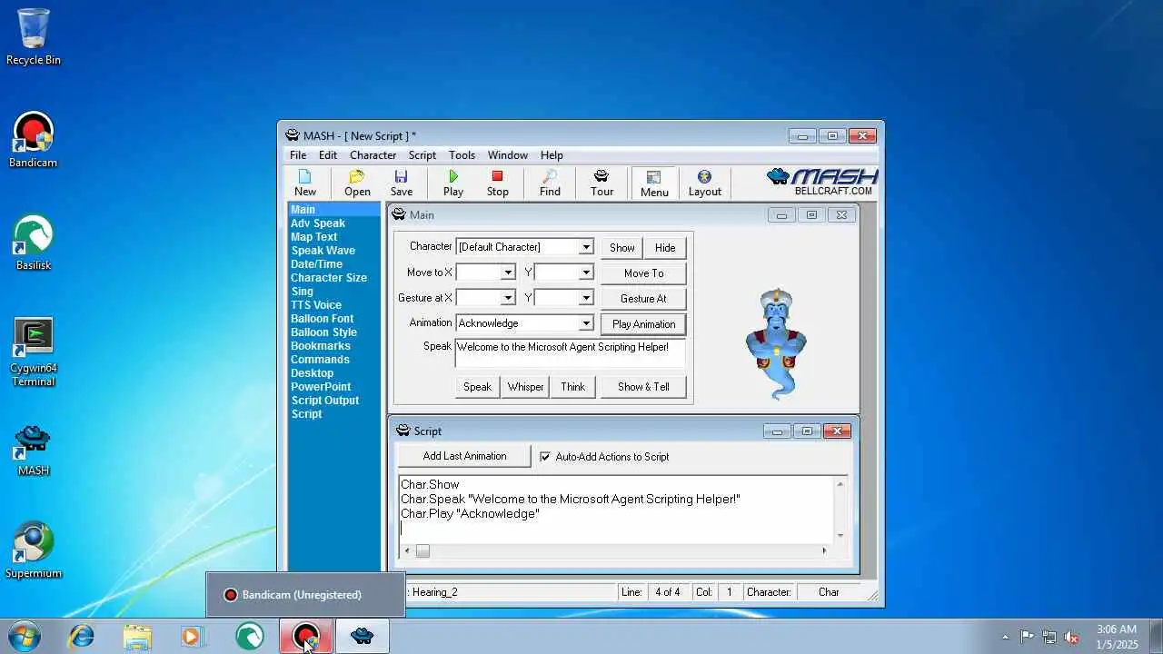
Task: Select Speak Wave in the sidebar
Action: pos(323,251)
